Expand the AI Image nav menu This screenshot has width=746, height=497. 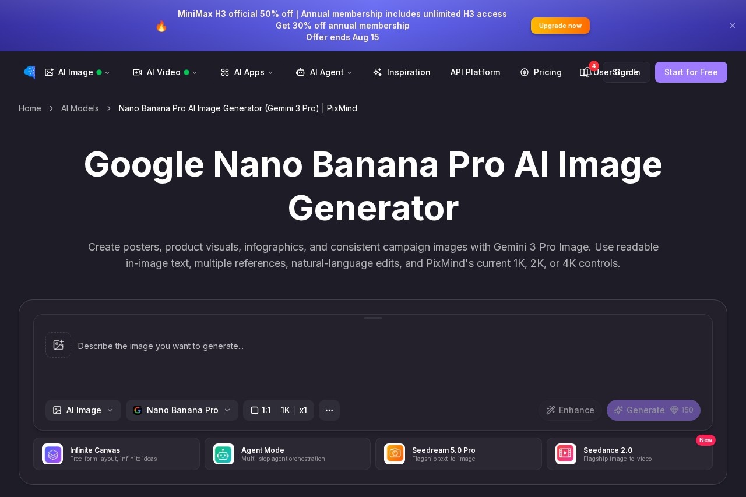[x=77, y=72]
